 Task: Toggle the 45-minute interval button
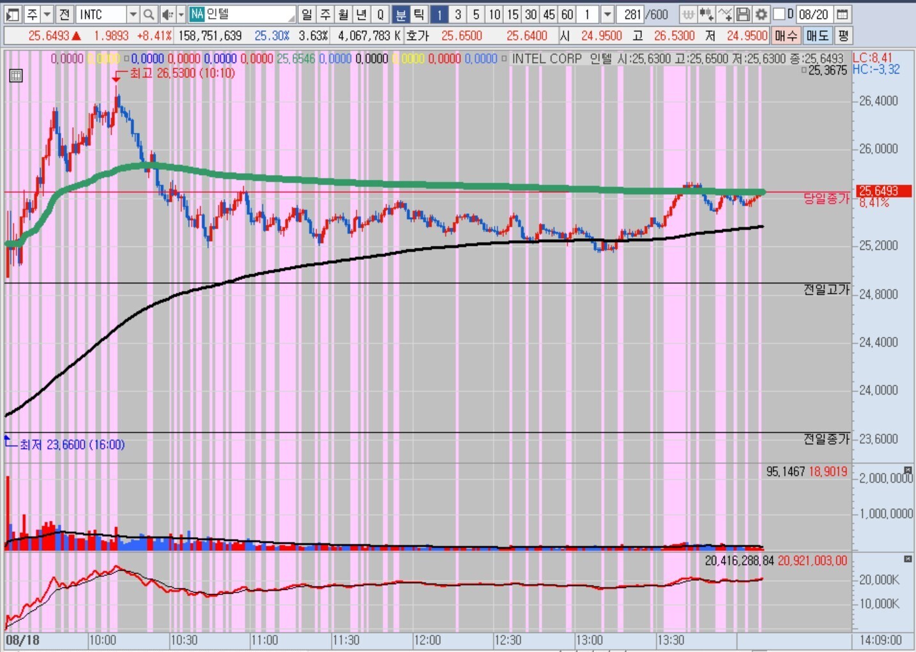tap(549, 14)
